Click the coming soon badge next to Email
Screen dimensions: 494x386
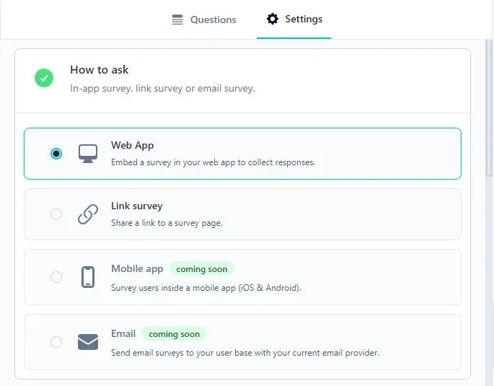[174, 334]
